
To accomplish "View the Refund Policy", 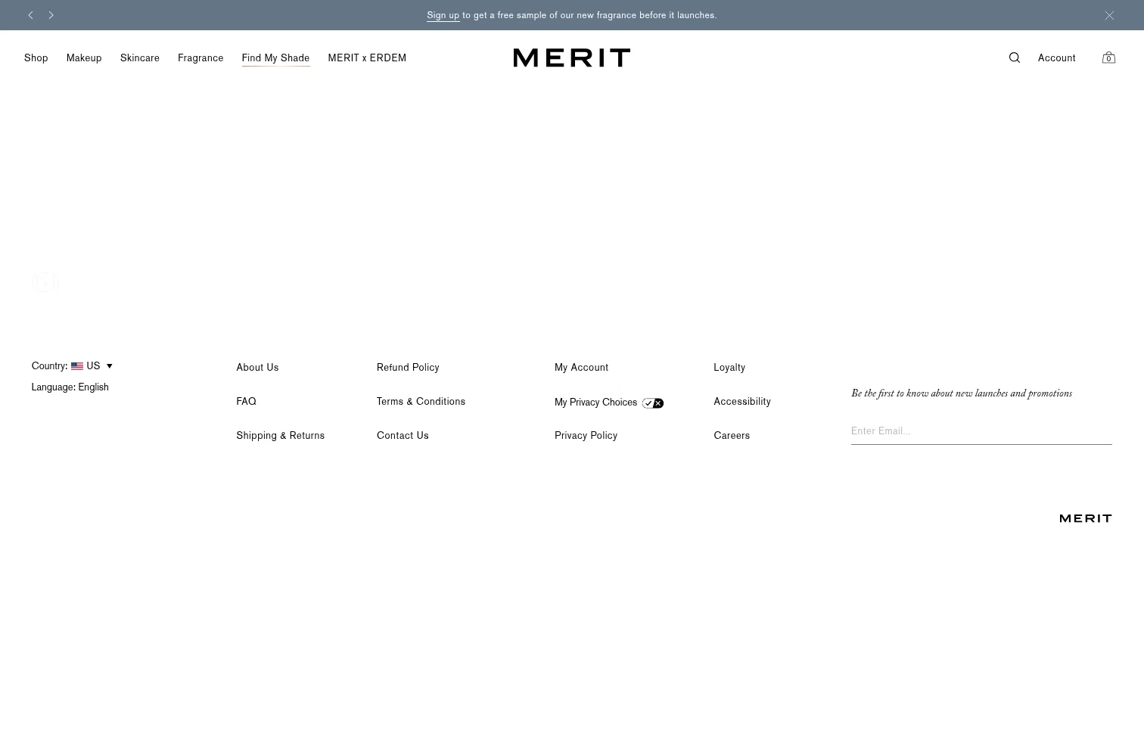I will coord(408,368).
